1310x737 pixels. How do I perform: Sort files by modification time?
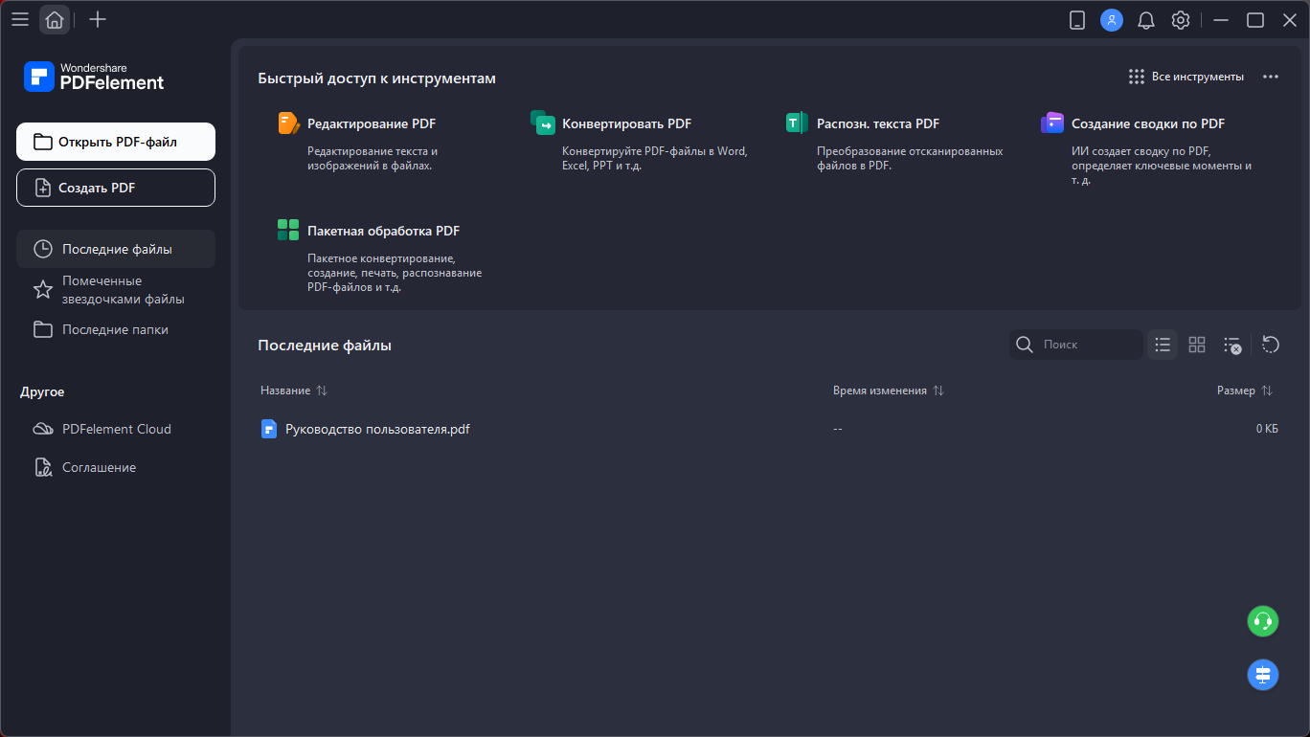tap(938, 391)
